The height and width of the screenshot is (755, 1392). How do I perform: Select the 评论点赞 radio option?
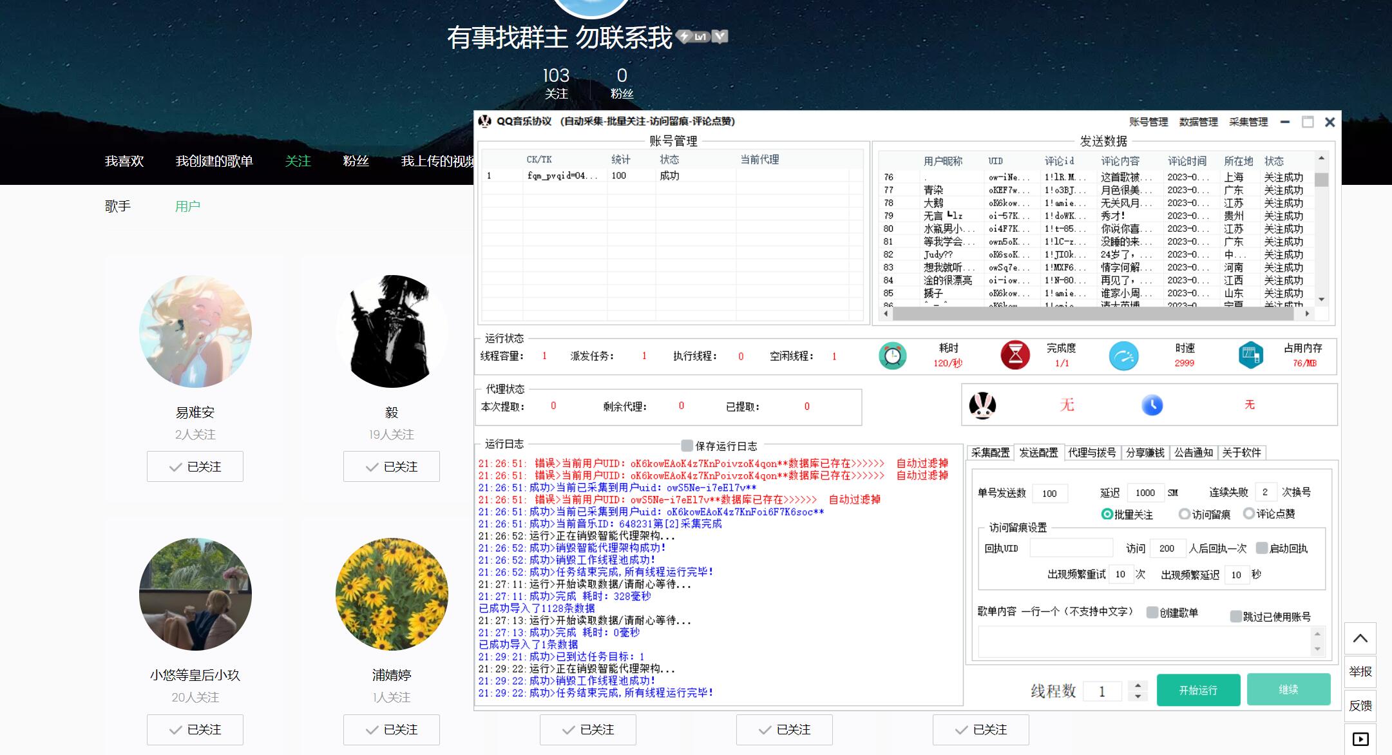point(1248,513)
